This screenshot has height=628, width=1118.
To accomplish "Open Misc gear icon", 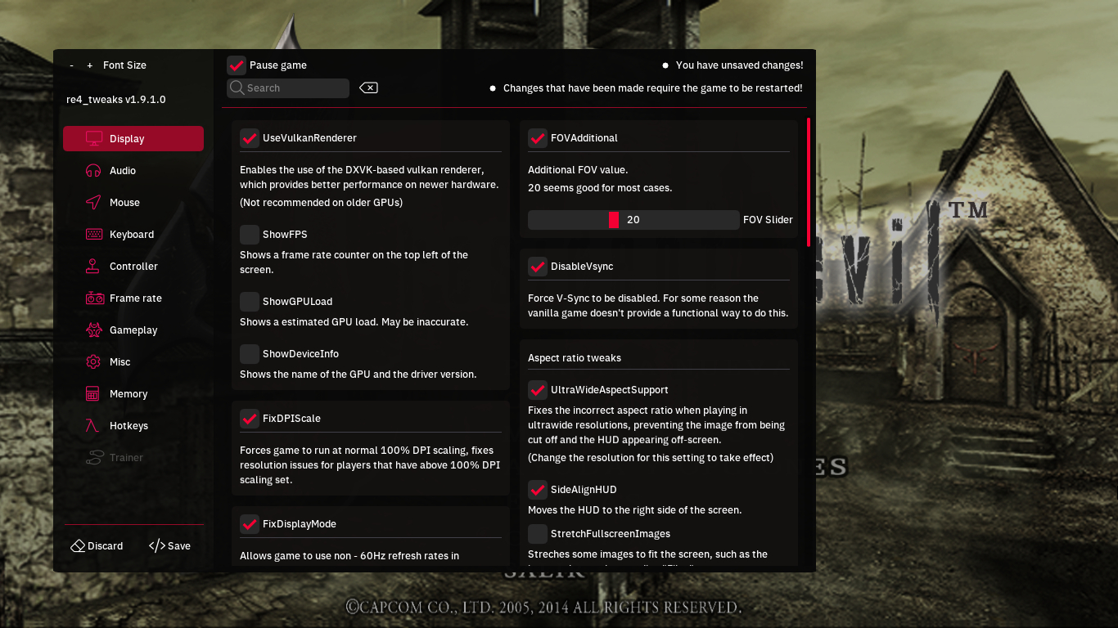I will point(94,361).
